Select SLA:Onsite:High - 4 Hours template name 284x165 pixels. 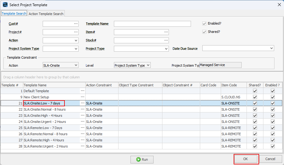43,116
